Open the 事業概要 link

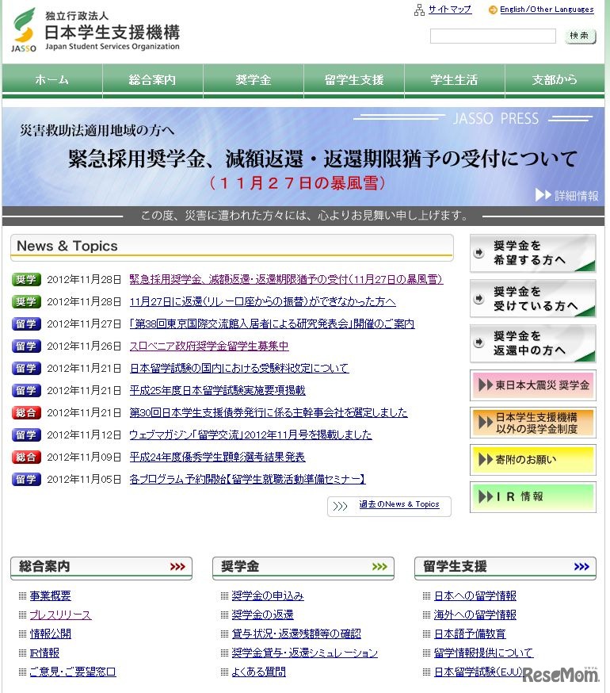pos(51,595)
